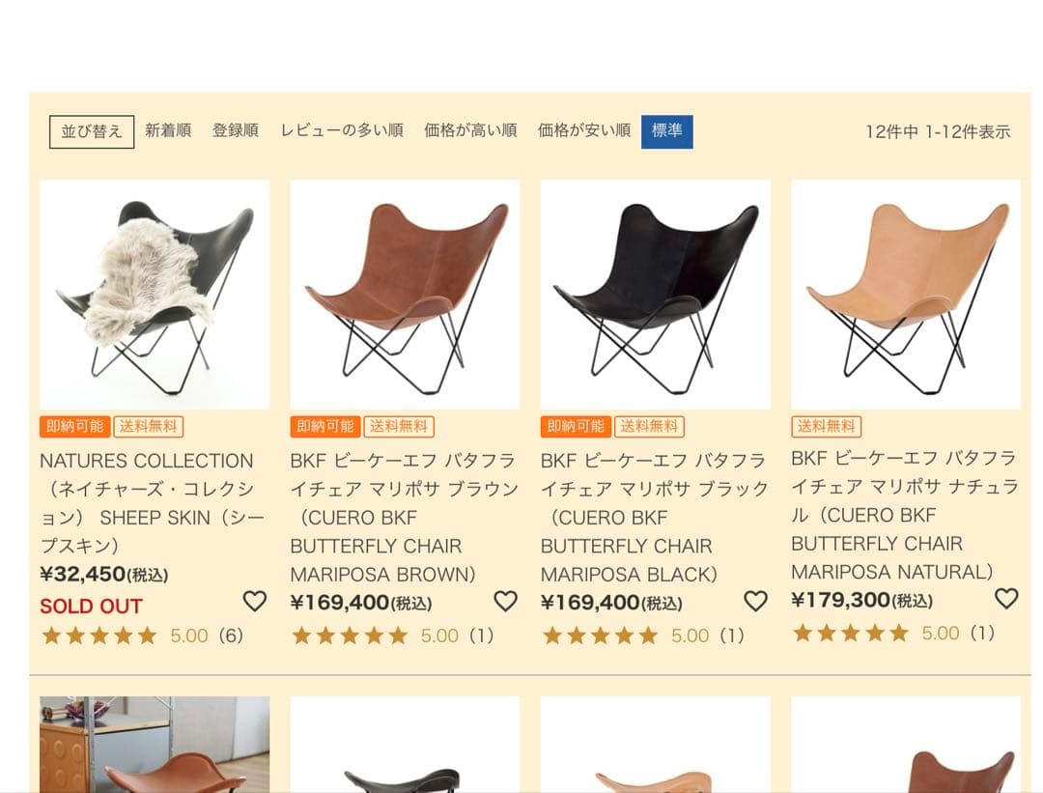Click 即納可能 badge under sheep skin product

tap(74, 426)
